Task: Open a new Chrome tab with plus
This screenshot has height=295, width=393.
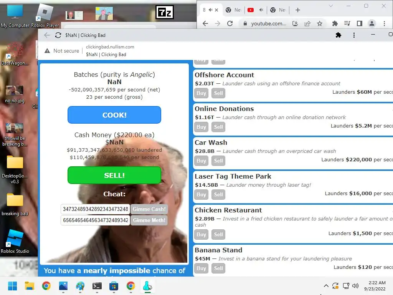Action: pos(298,10)
